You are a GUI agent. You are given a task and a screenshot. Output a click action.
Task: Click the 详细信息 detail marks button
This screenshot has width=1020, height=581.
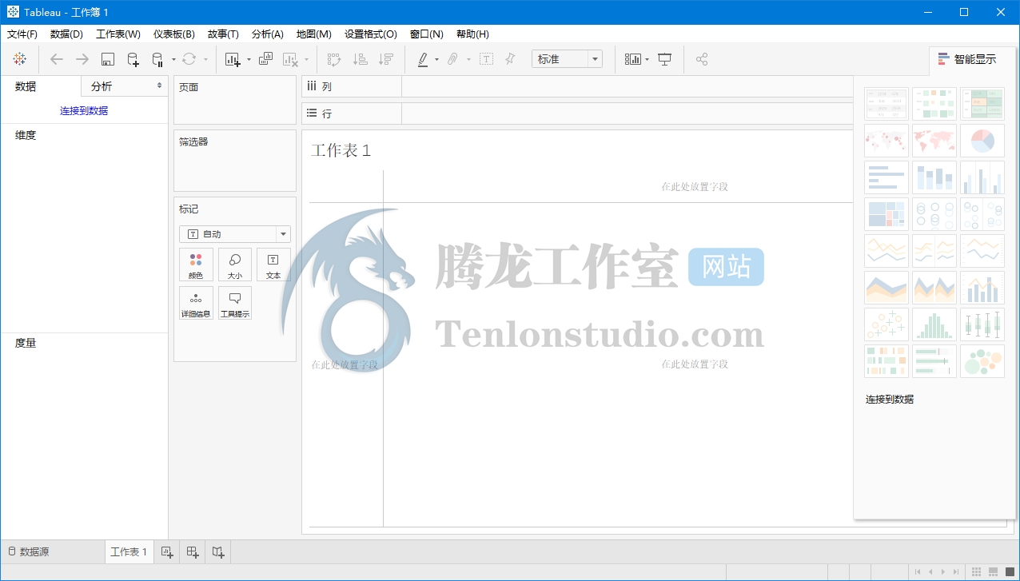pos(196,303)
